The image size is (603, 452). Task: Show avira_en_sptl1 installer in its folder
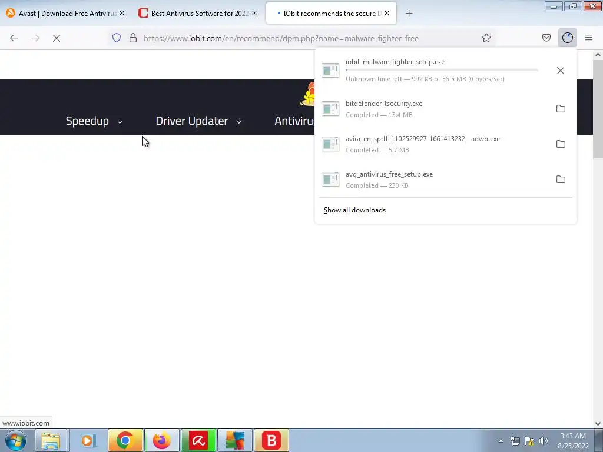tap(561, 144)
